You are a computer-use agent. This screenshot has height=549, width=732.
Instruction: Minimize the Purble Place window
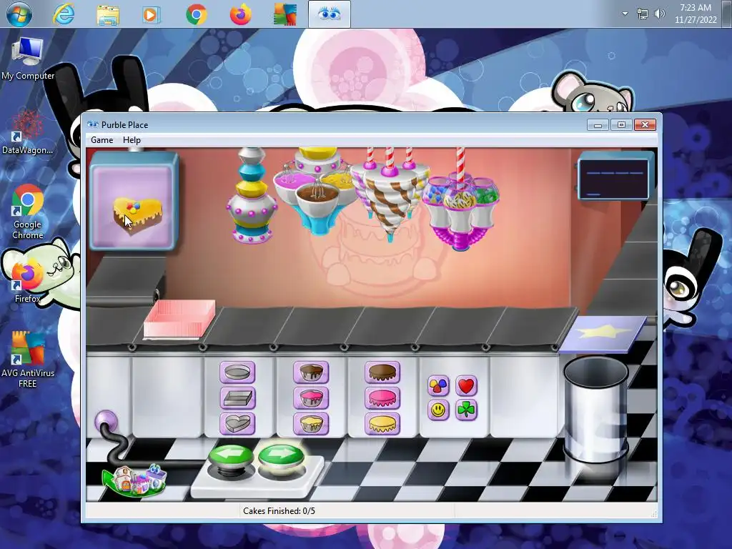pos(598,124)
